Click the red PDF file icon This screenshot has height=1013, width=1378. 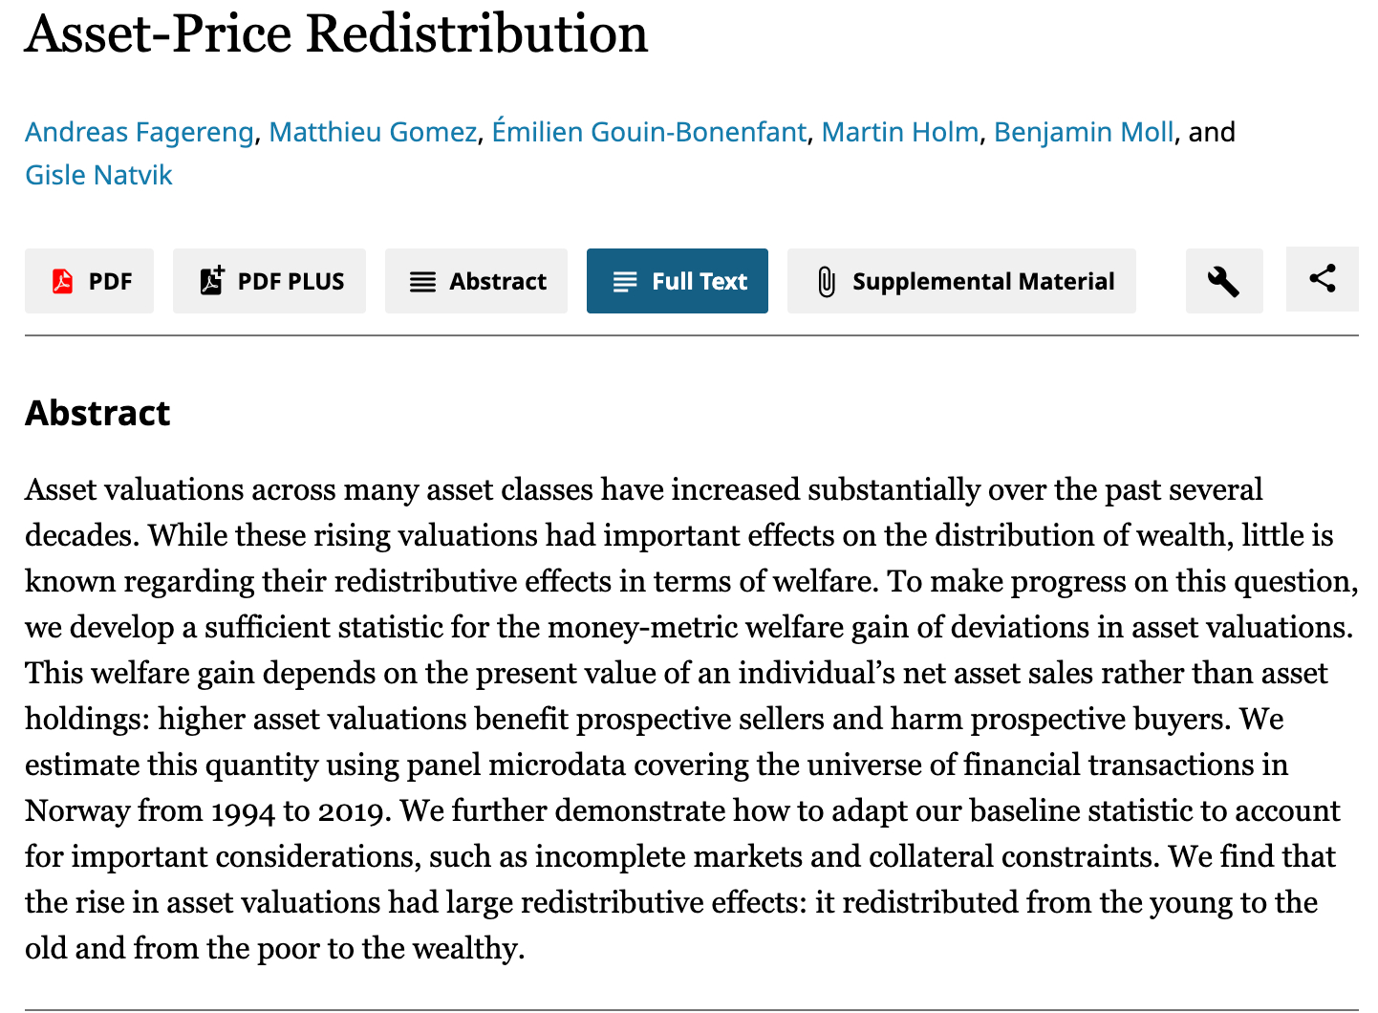[x=62, y=281]
